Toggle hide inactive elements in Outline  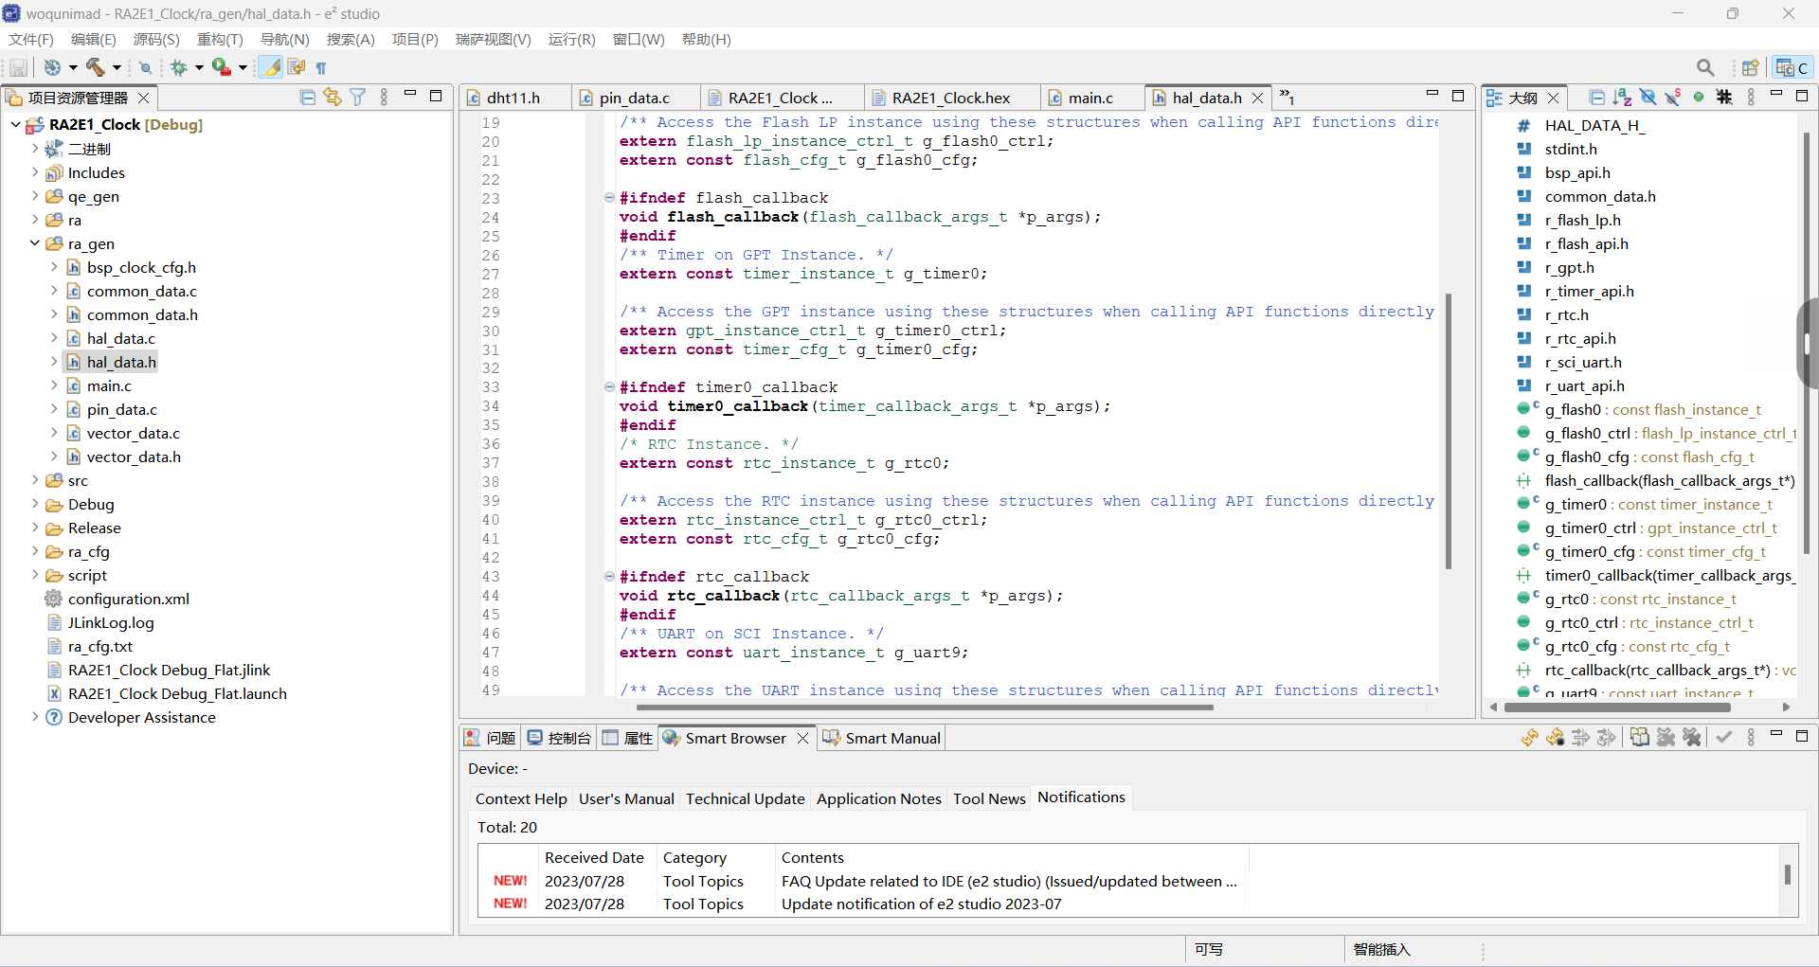(x=1724, y=97)
